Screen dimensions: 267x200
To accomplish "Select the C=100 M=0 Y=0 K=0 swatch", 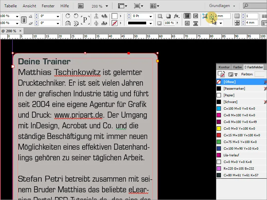I will 241,109.
